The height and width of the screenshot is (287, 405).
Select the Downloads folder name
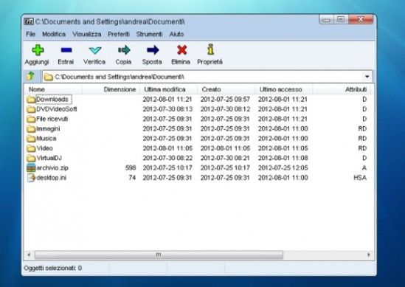(x=52, y=100)
